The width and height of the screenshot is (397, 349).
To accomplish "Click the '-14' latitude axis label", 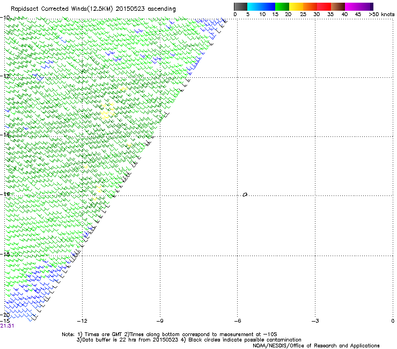I will pyautogui.click(x=5, y=135).
